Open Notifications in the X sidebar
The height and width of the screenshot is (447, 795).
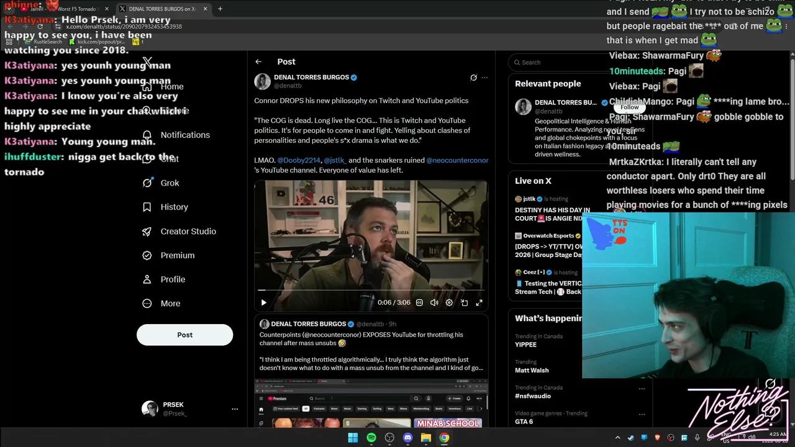176,135
